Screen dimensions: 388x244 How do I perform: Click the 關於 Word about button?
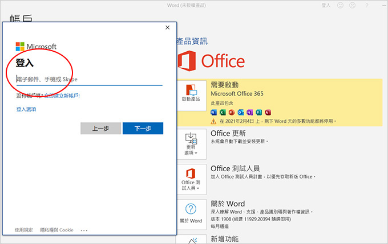191,214
